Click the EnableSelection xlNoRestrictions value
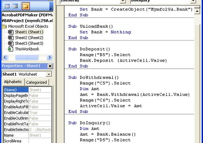The width and height of the screenshot is (203, 143). pos(40,130)
